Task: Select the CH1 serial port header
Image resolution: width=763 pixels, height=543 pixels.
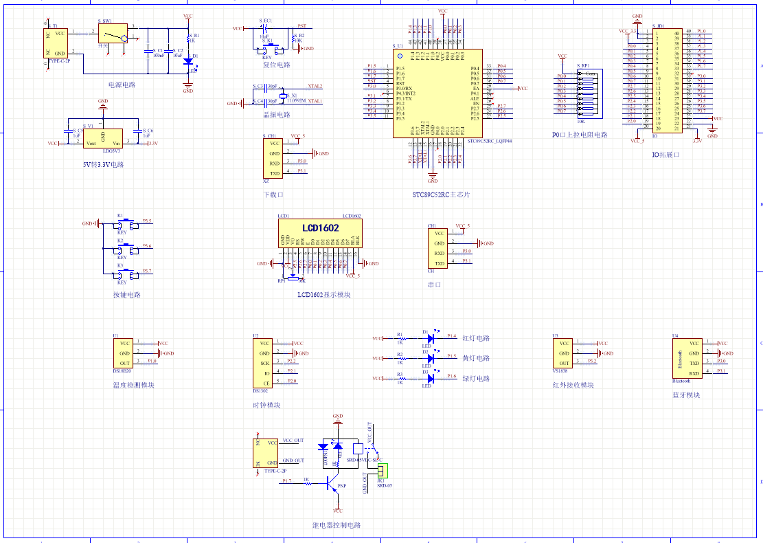Action: 437,248
